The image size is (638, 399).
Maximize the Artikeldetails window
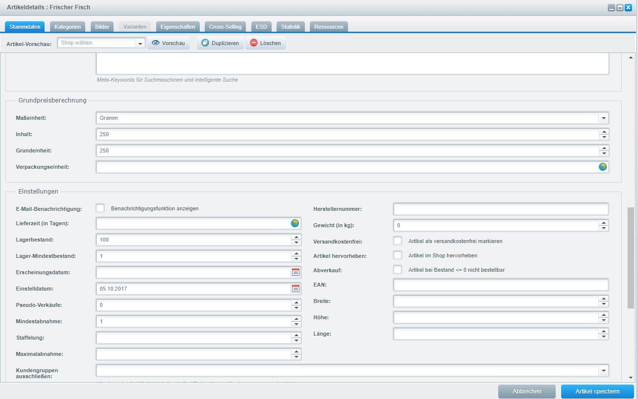[x=620, y=8]
